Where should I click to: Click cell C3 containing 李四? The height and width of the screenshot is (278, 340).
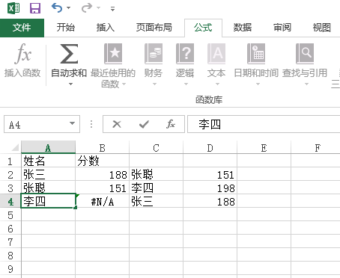156,188
